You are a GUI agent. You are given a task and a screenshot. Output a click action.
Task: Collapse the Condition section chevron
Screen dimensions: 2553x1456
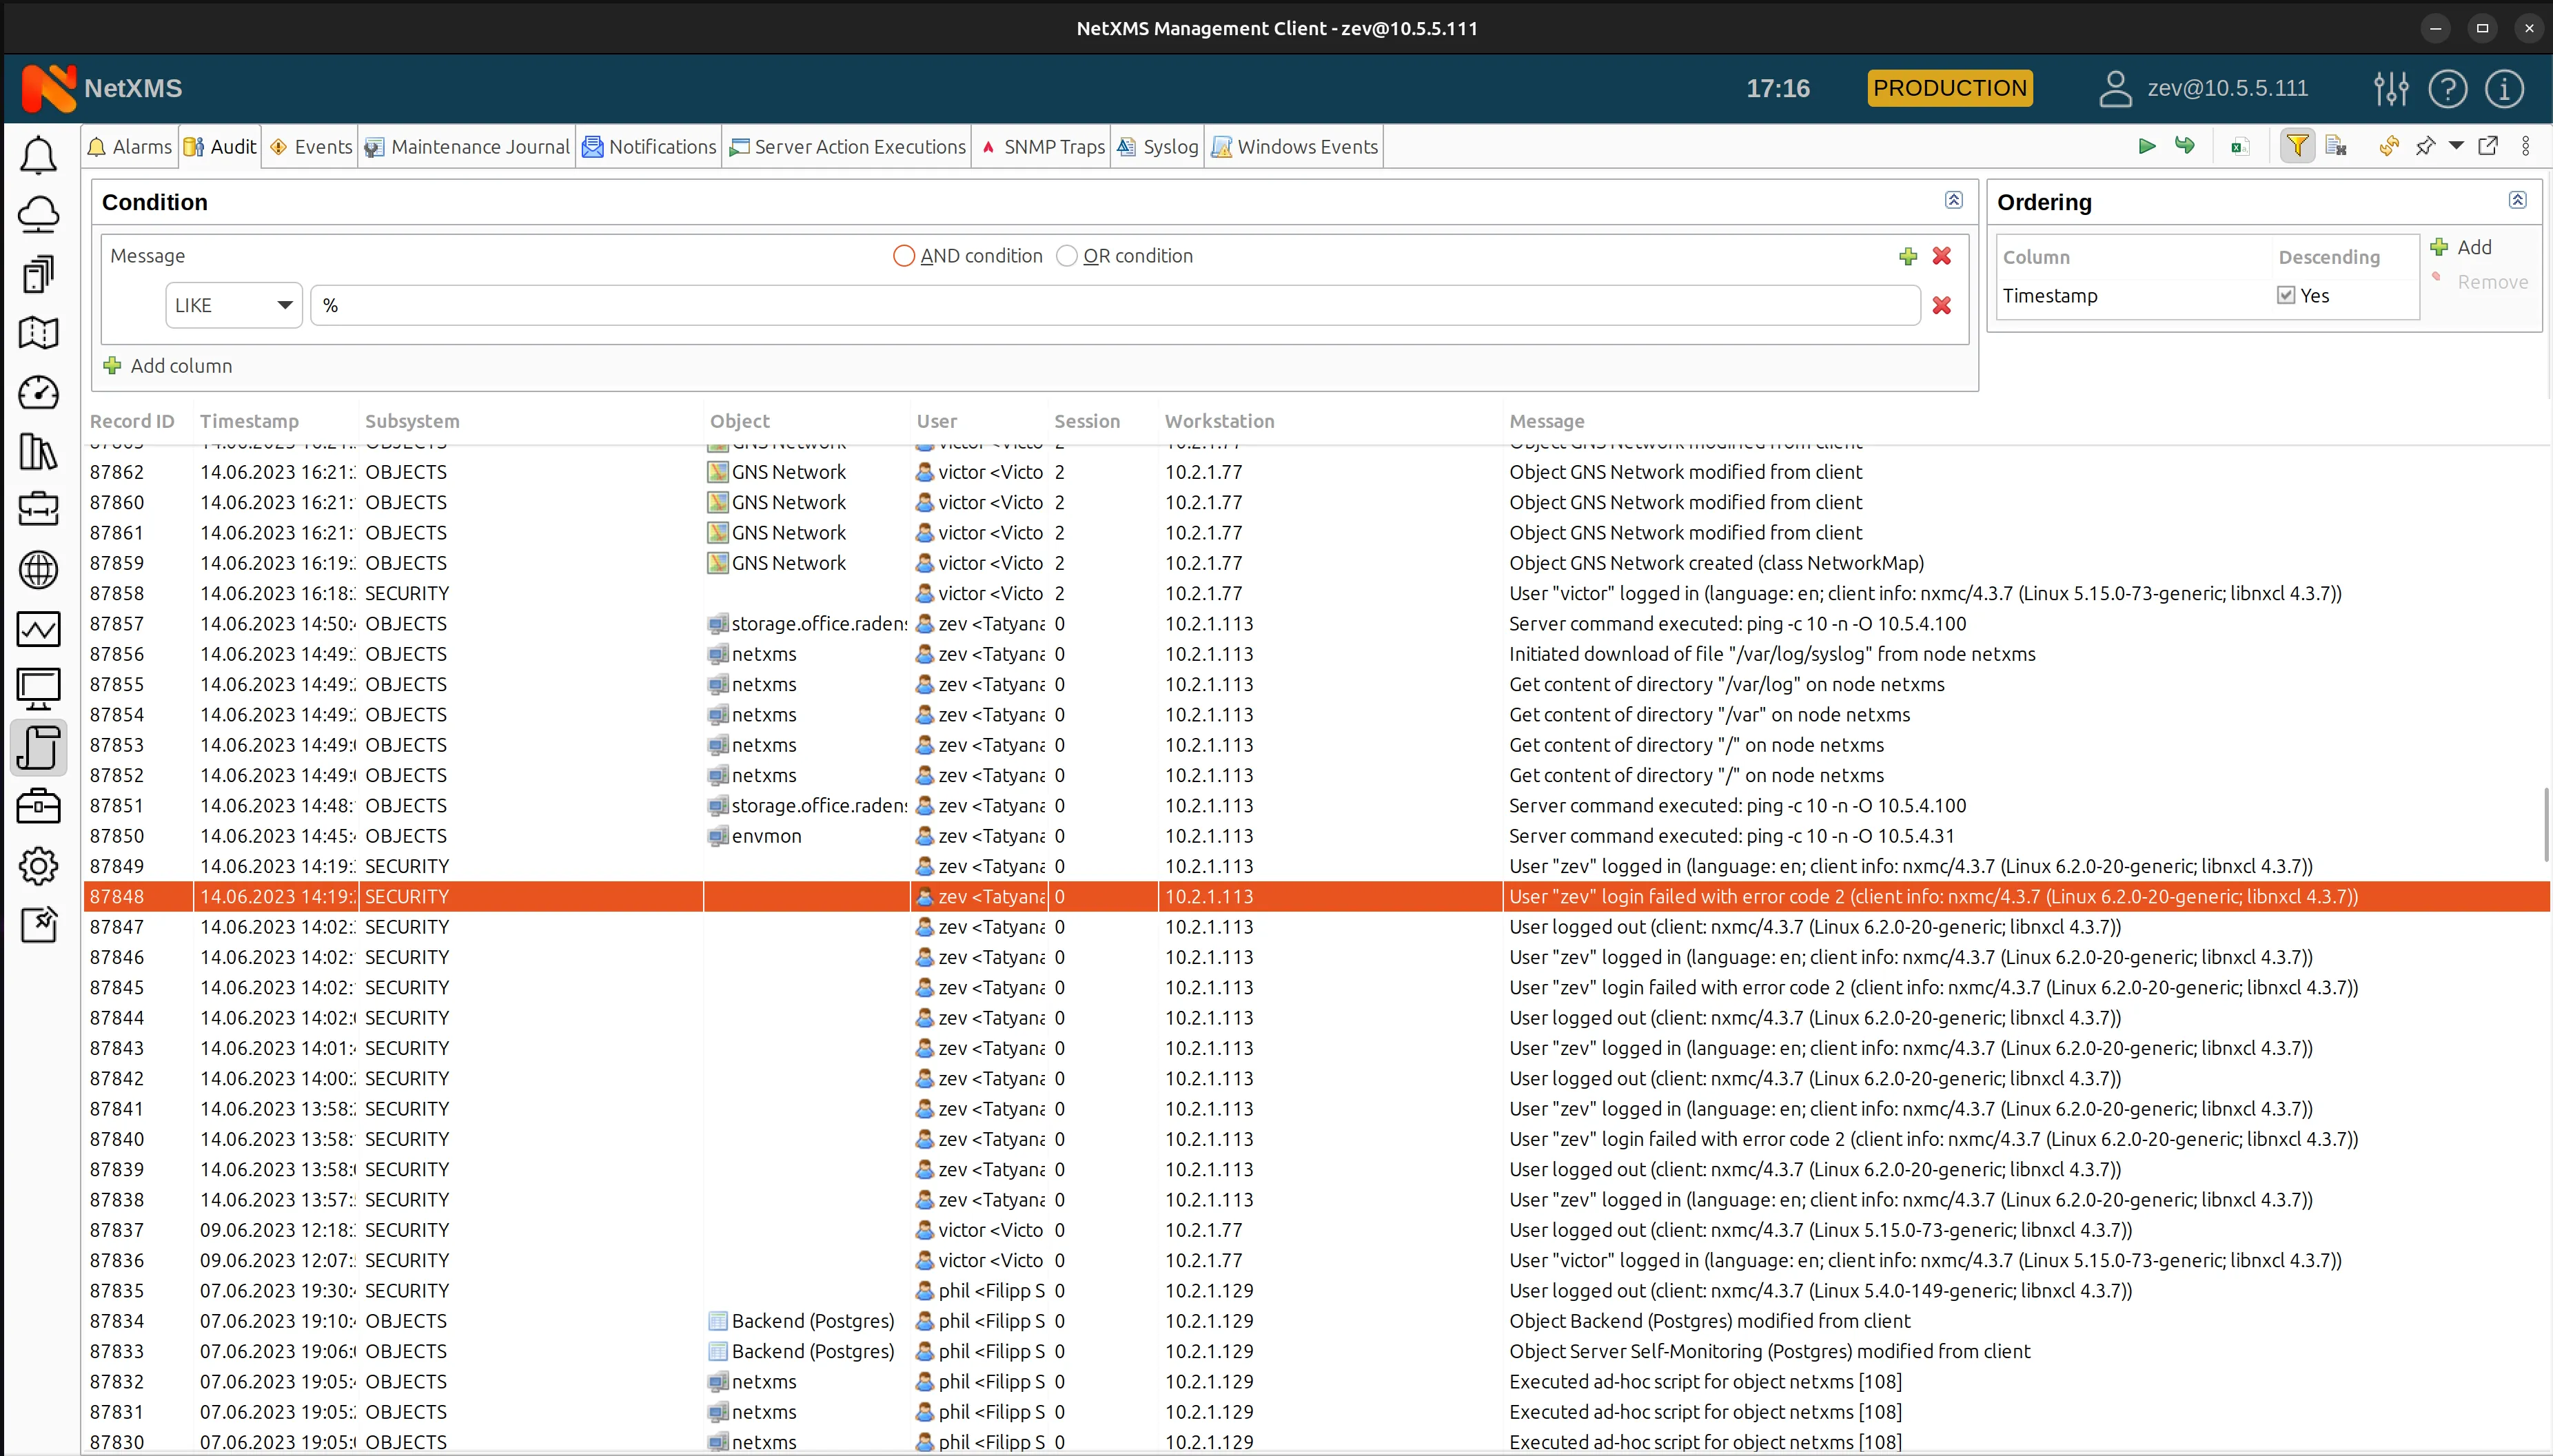pos(1953,200)
